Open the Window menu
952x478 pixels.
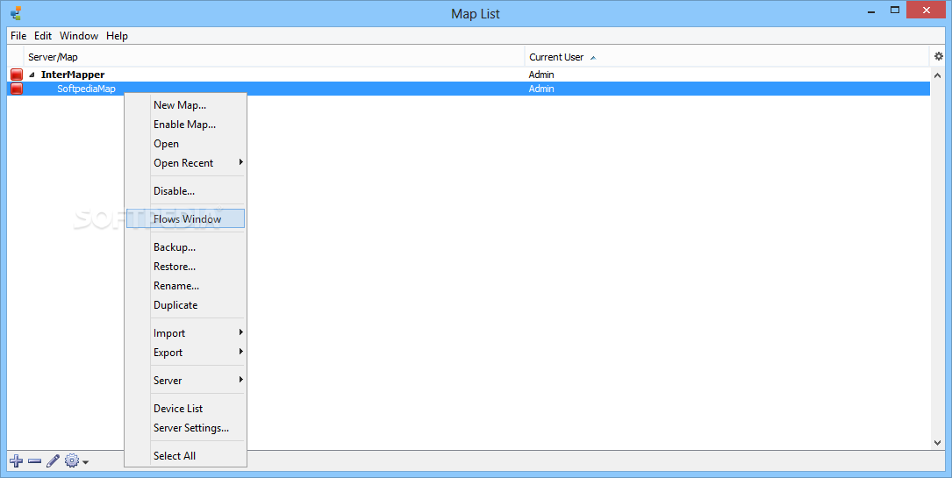click(79, 36)
